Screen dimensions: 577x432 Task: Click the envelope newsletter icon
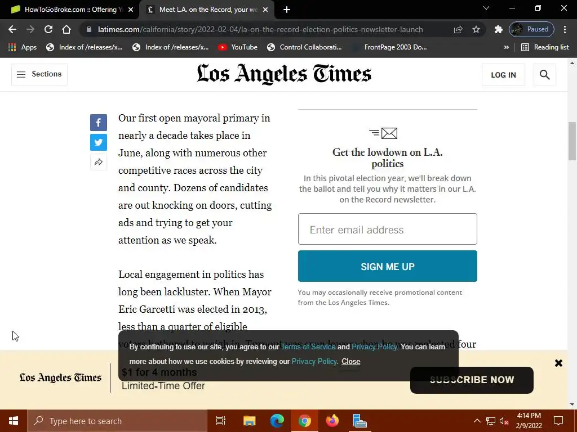(383, 133)
